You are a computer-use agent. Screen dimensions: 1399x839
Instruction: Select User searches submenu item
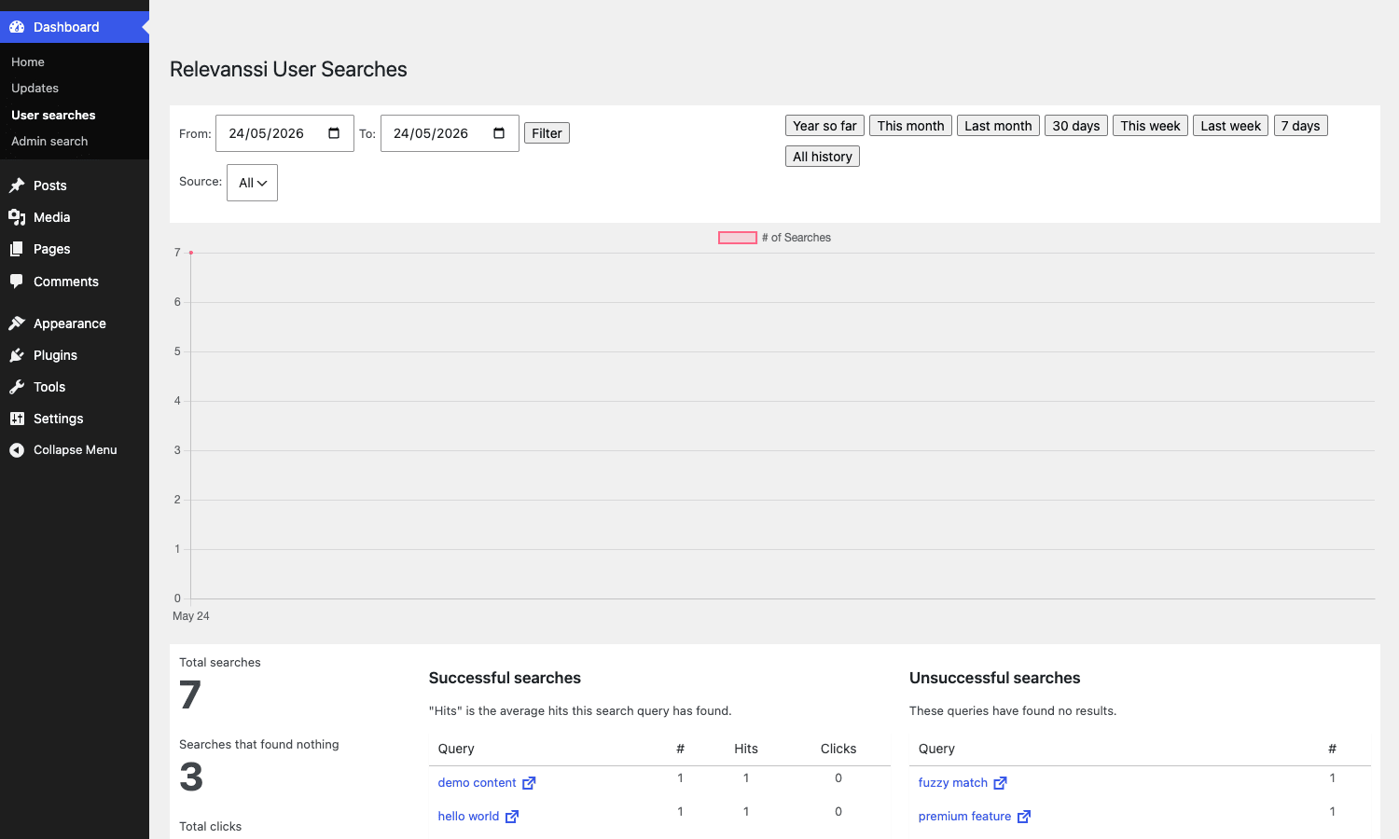pyautogui.click(x=53, y=115)
